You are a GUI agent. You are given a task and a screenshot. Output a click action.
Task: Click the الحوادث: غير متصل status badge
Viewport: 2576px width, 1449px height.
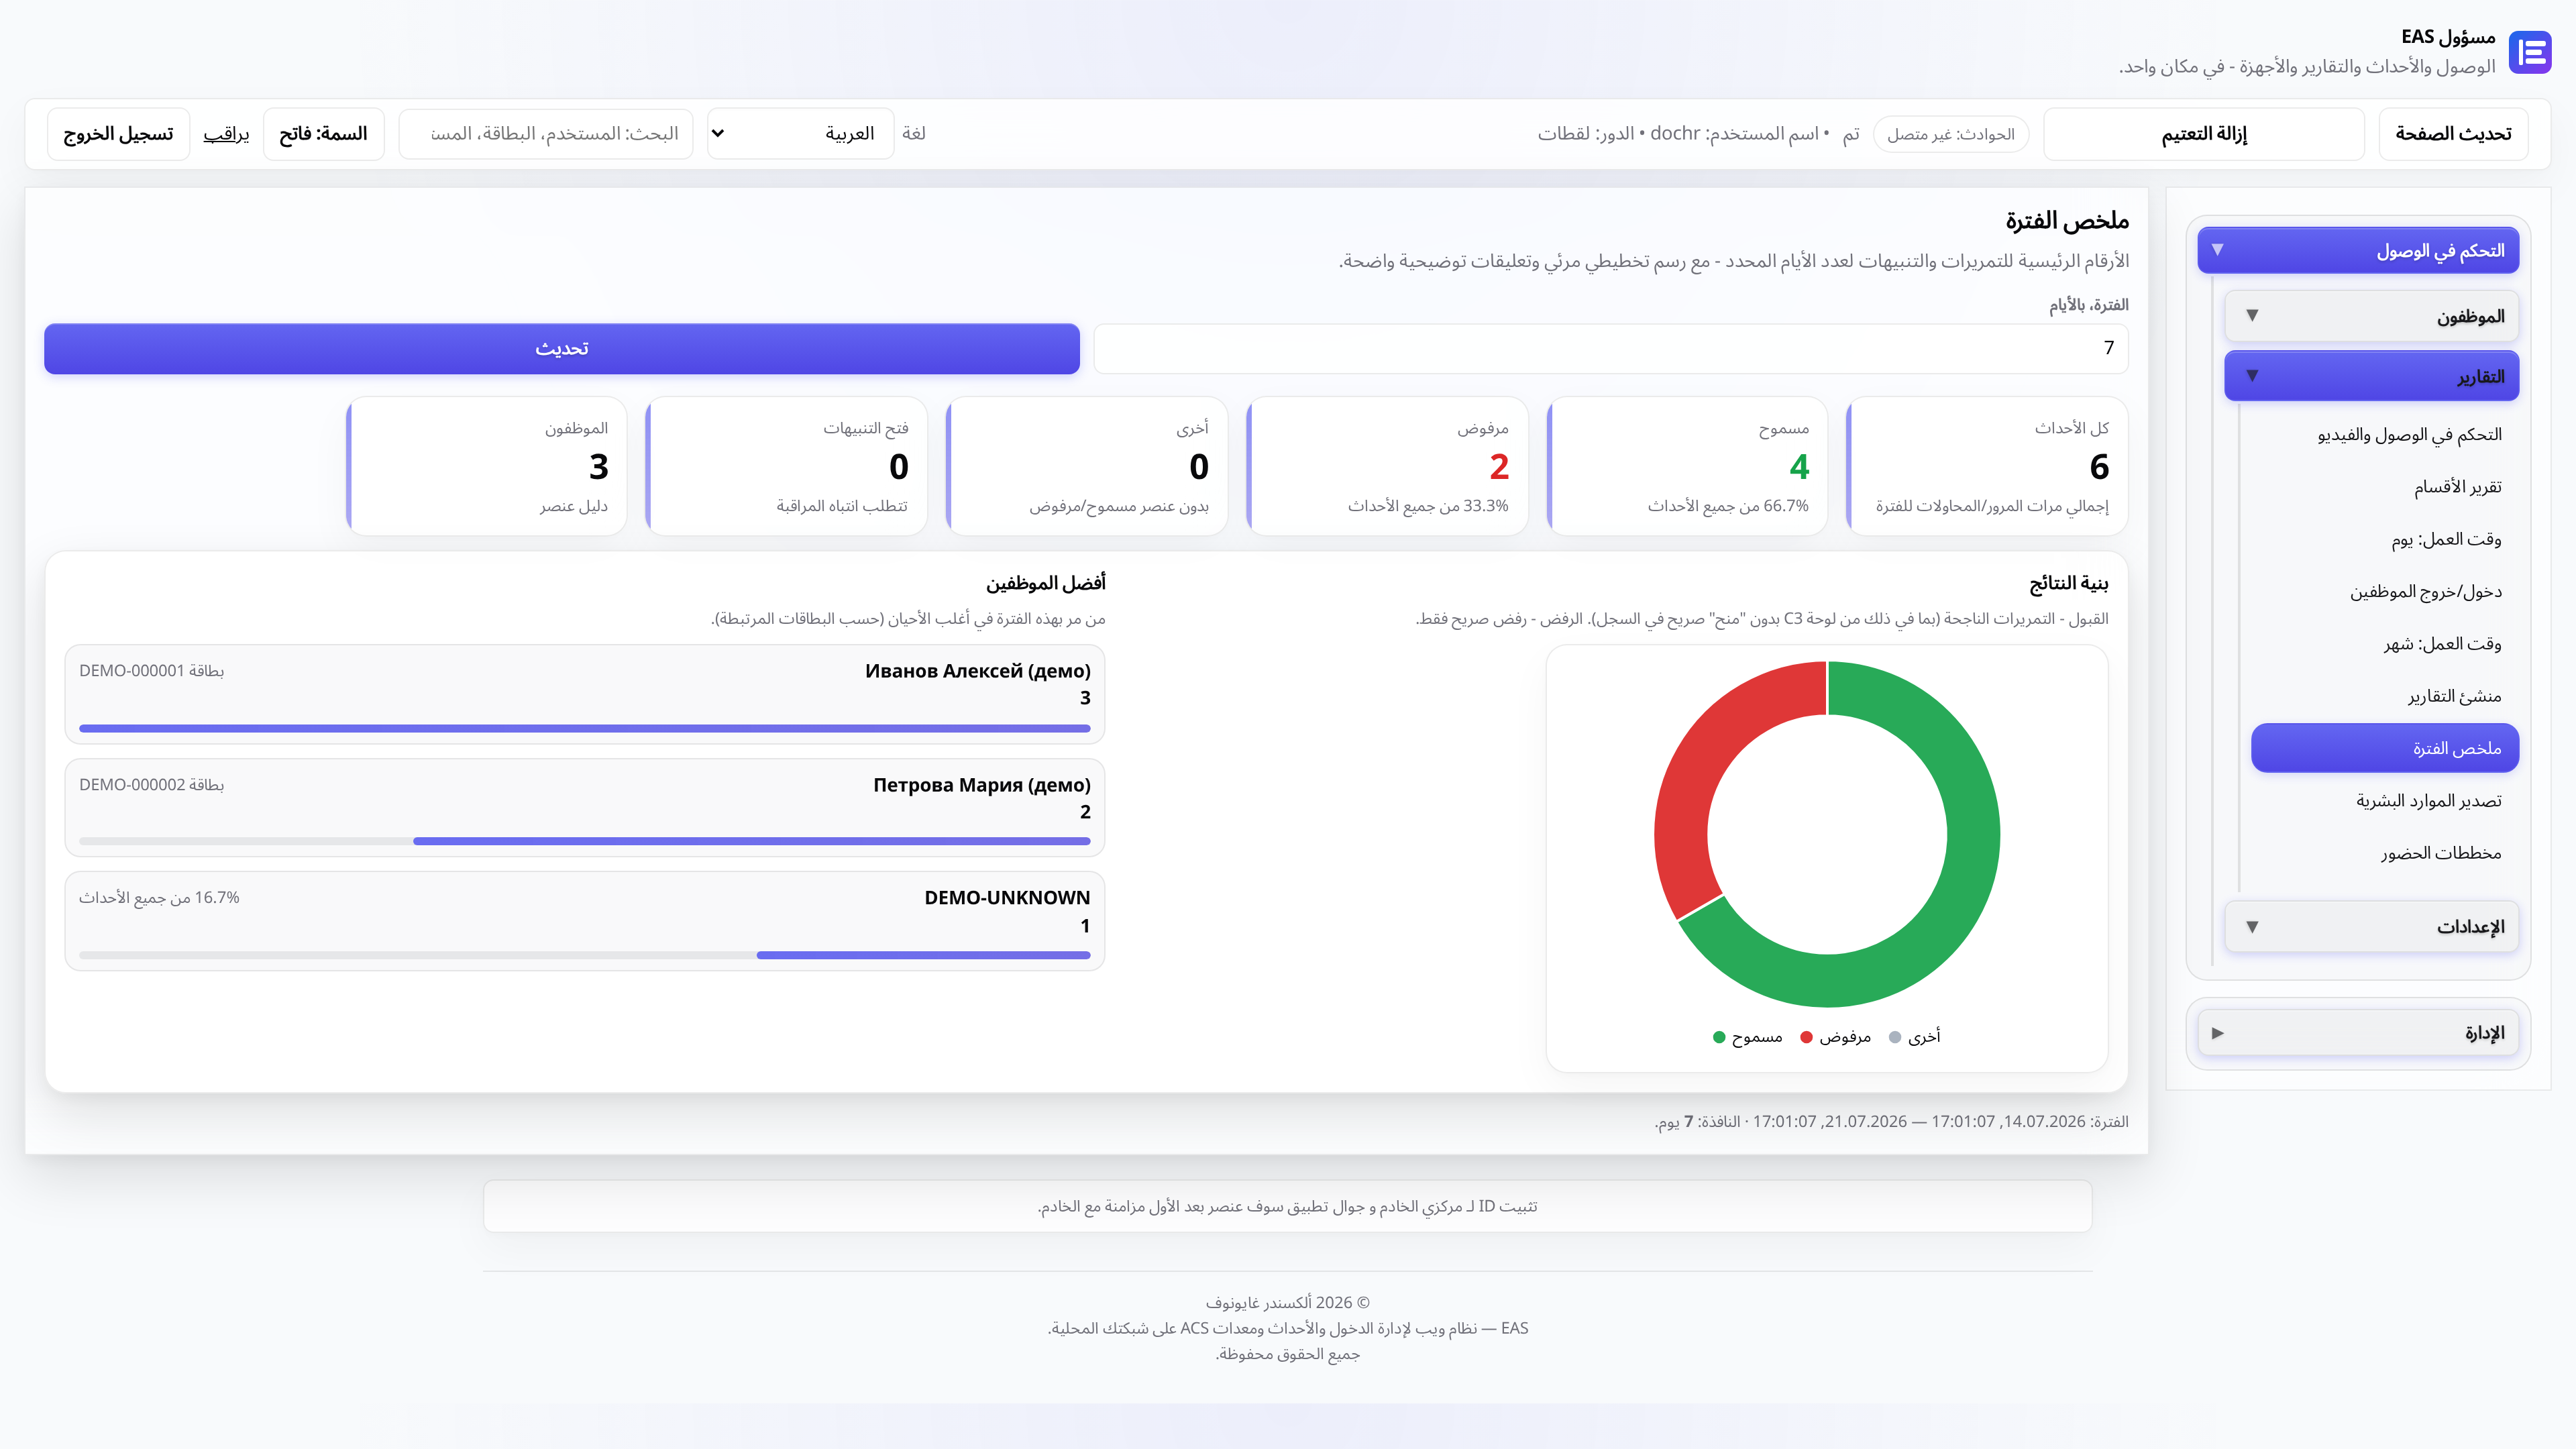(x=1950, y=134)
